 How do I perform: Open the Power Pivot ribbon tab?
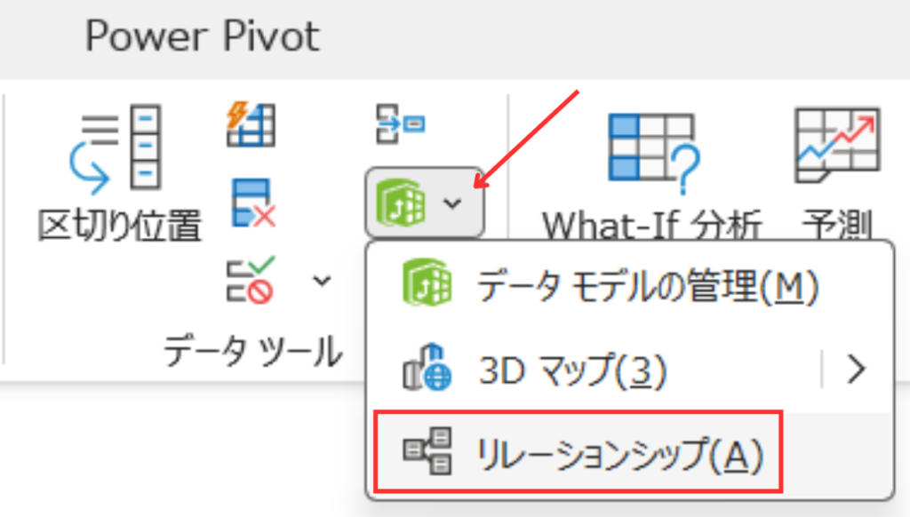coord(203,36)
